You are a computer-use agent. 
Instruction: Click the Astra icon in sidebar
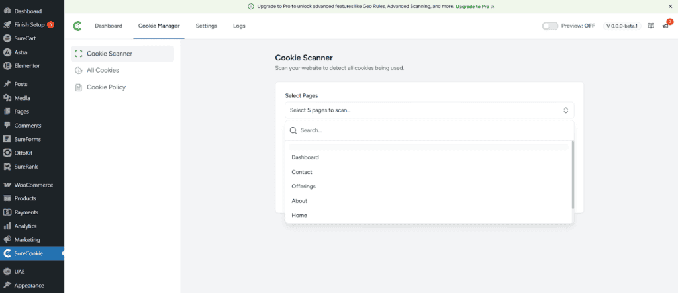click(x=7, y=52)
